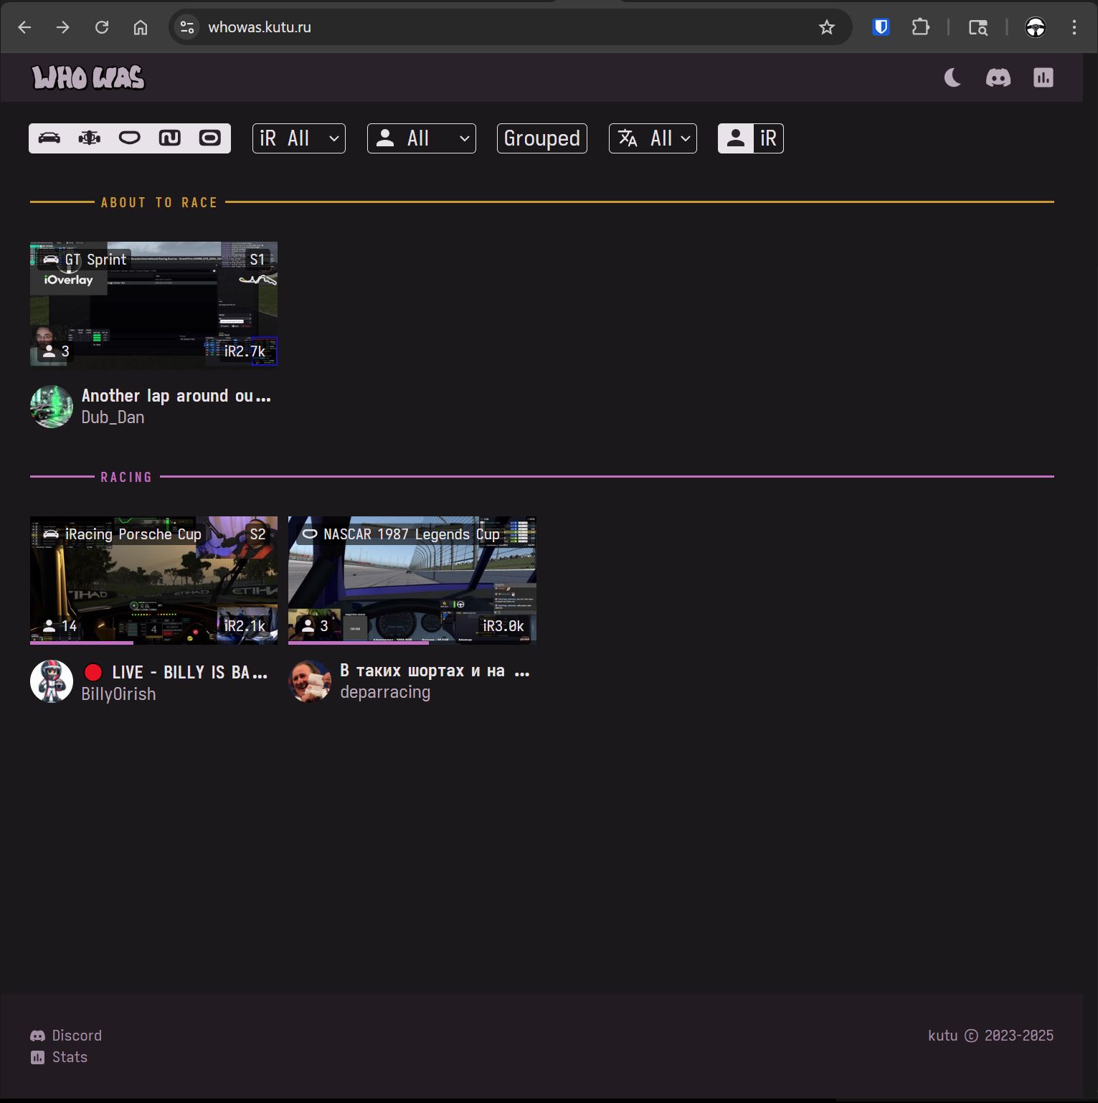The image size is (1098, 1103).
Task: Click BillyOirish channel avatar
Action: click(x=52, y=681)
